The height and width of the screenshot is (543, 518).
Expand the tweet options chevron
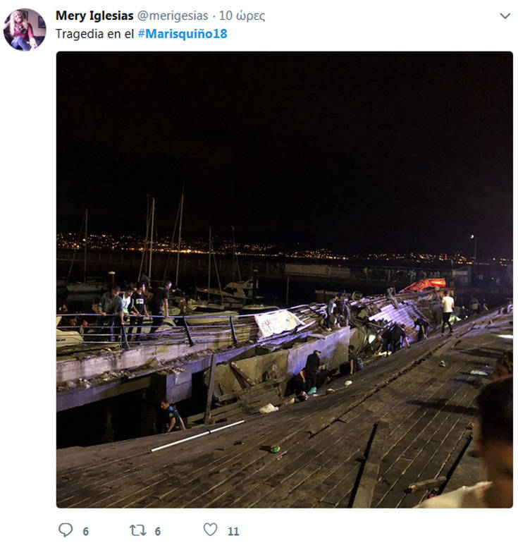click(x=505, y=16)
